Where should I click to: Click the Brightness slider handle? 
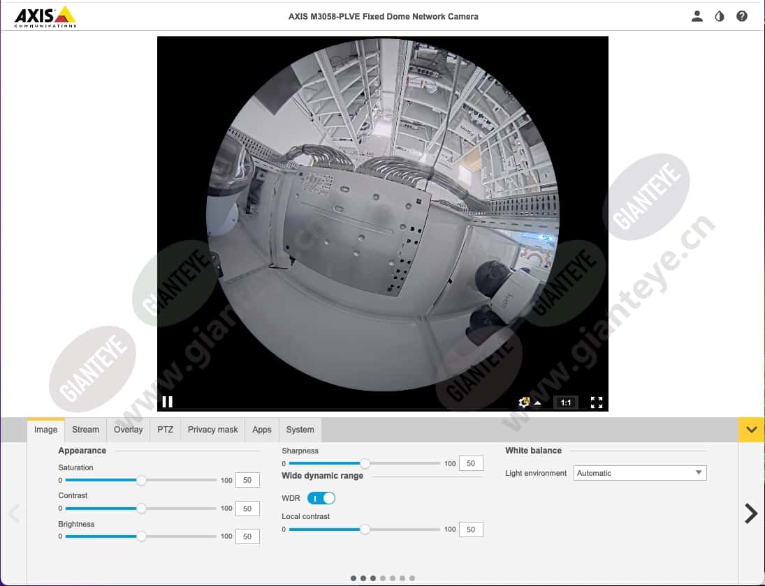pyautogui.click(x=141, y=536)
